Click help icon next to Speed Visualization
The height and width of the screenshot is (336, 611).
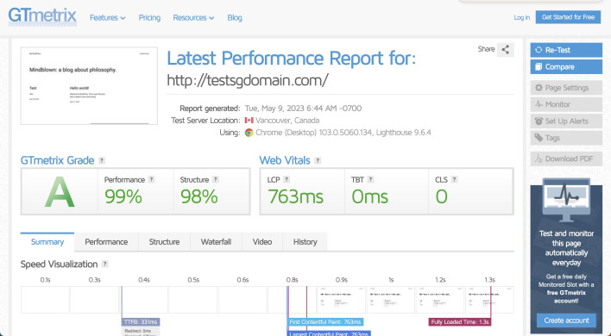tap(104, 264)
